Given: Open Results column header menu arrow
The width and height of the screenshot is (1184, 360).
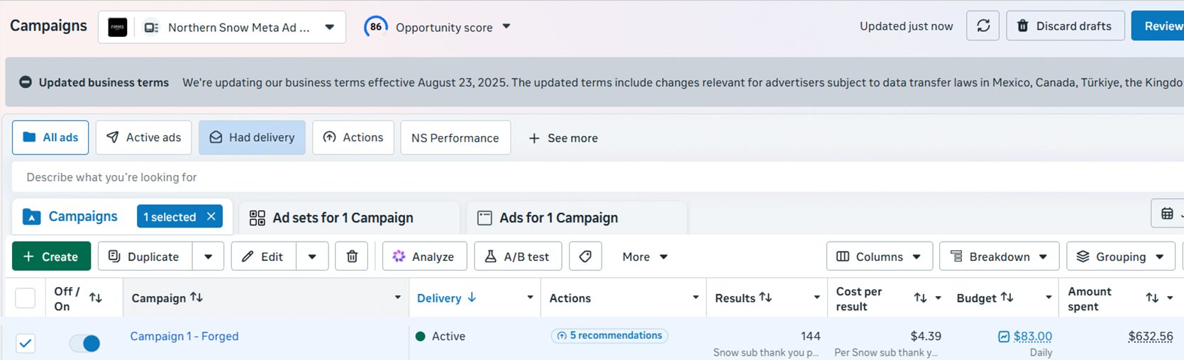Looking at the screenshot, I should coord(817,298).
